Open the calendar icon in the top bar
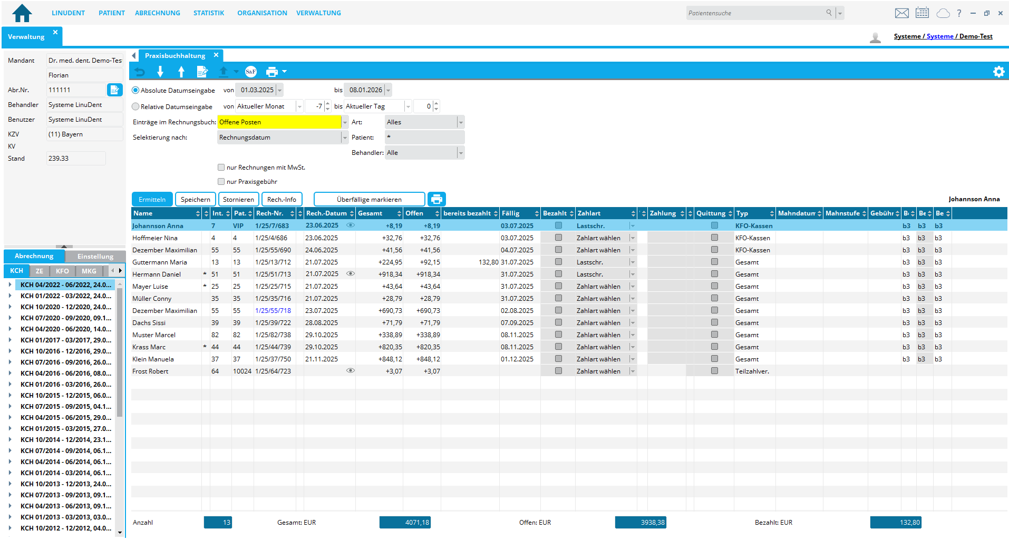Viewport: 1009px width, 540px height. tap(922, 12)
